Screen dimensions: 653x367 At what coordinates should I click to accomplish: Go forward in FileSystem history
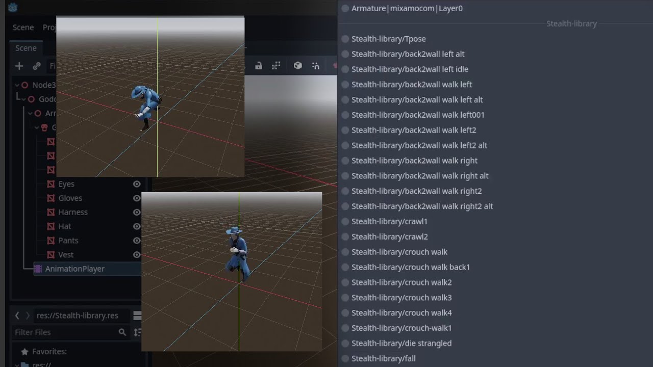pyautogui.click(x=28, y=316)
